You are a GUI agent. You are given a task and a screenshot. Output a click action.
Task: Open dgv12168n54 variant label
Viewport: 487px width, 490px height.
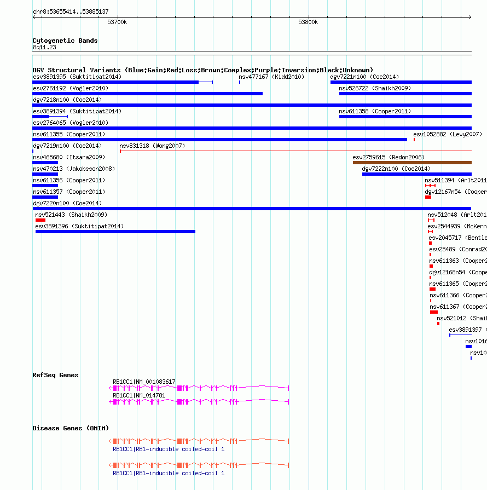click(458, 273)
